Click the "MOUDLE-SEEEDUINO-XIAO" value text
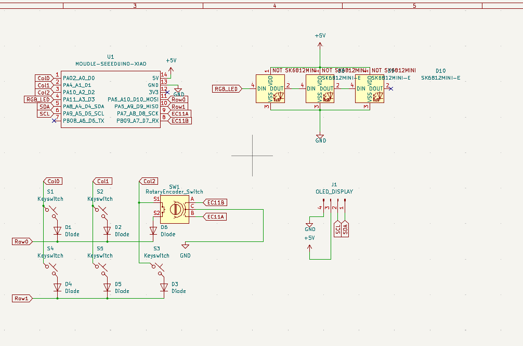Viewport: 523px width, 346px height. click(111, 63)
